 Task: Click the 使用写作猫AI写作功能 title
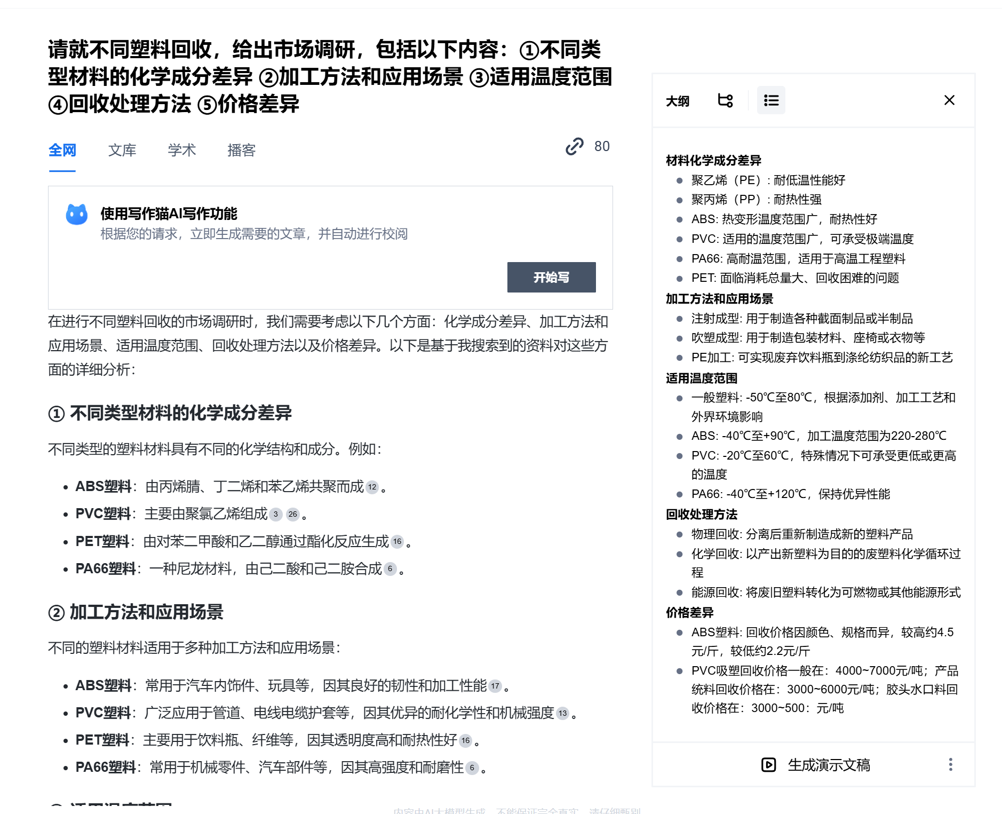[169, 214]
